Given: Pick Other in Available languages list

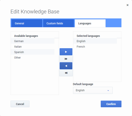Looking at the screenshot, I should pyautogui.click(x=32, y=58).
